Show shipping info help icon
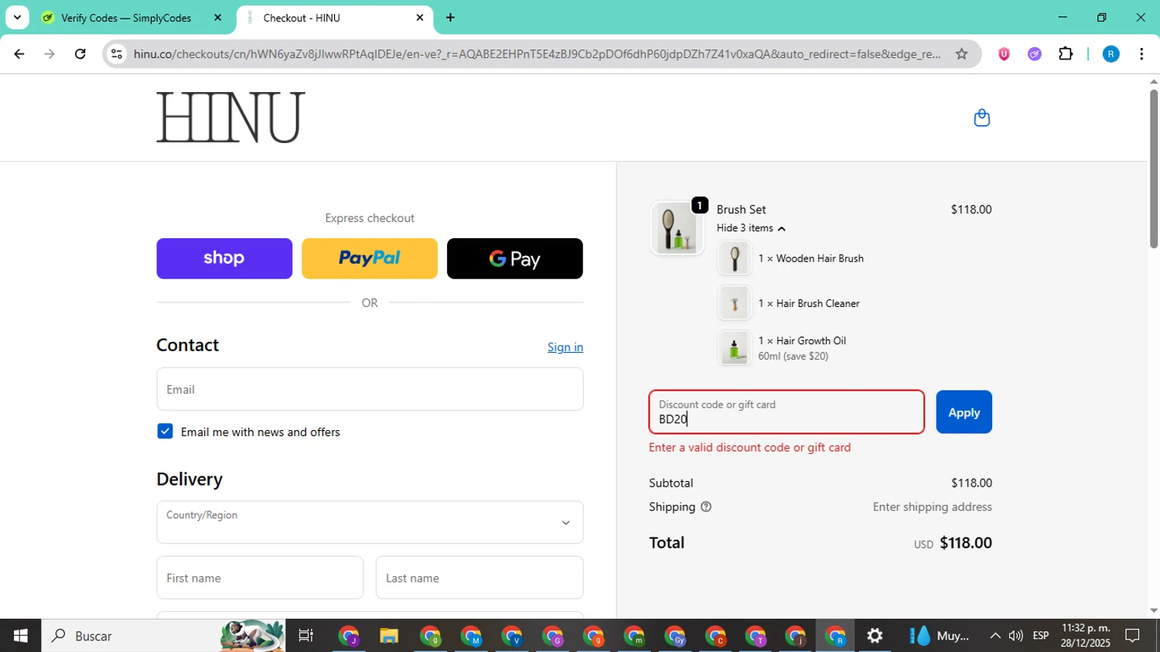 pos(706,507)
